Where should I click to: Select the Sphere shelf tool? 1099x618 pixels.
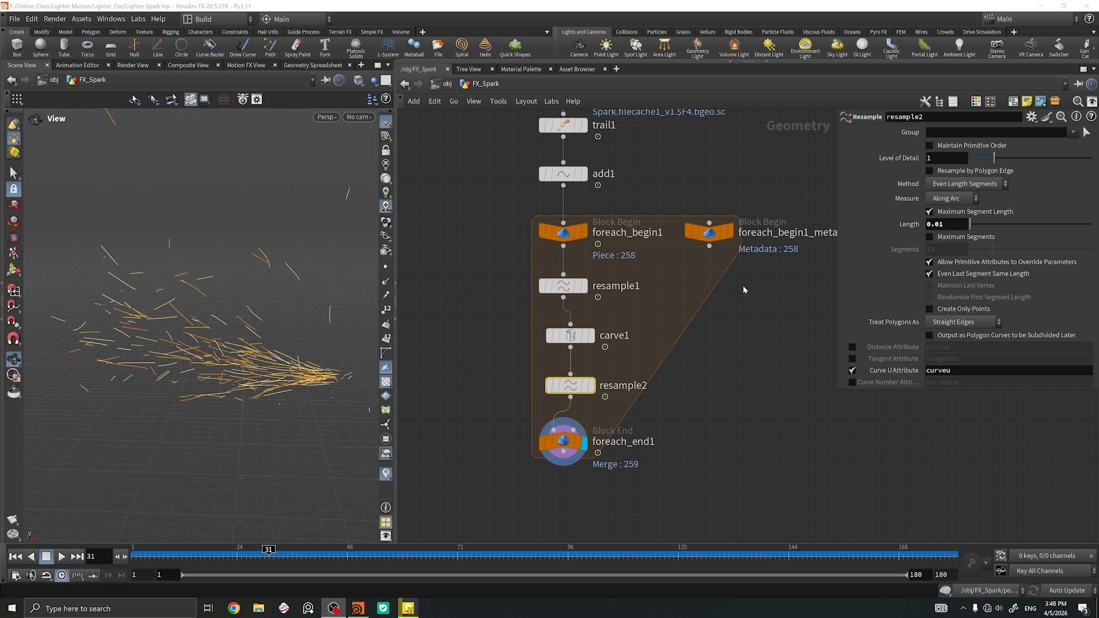click(x=40, y=47)
